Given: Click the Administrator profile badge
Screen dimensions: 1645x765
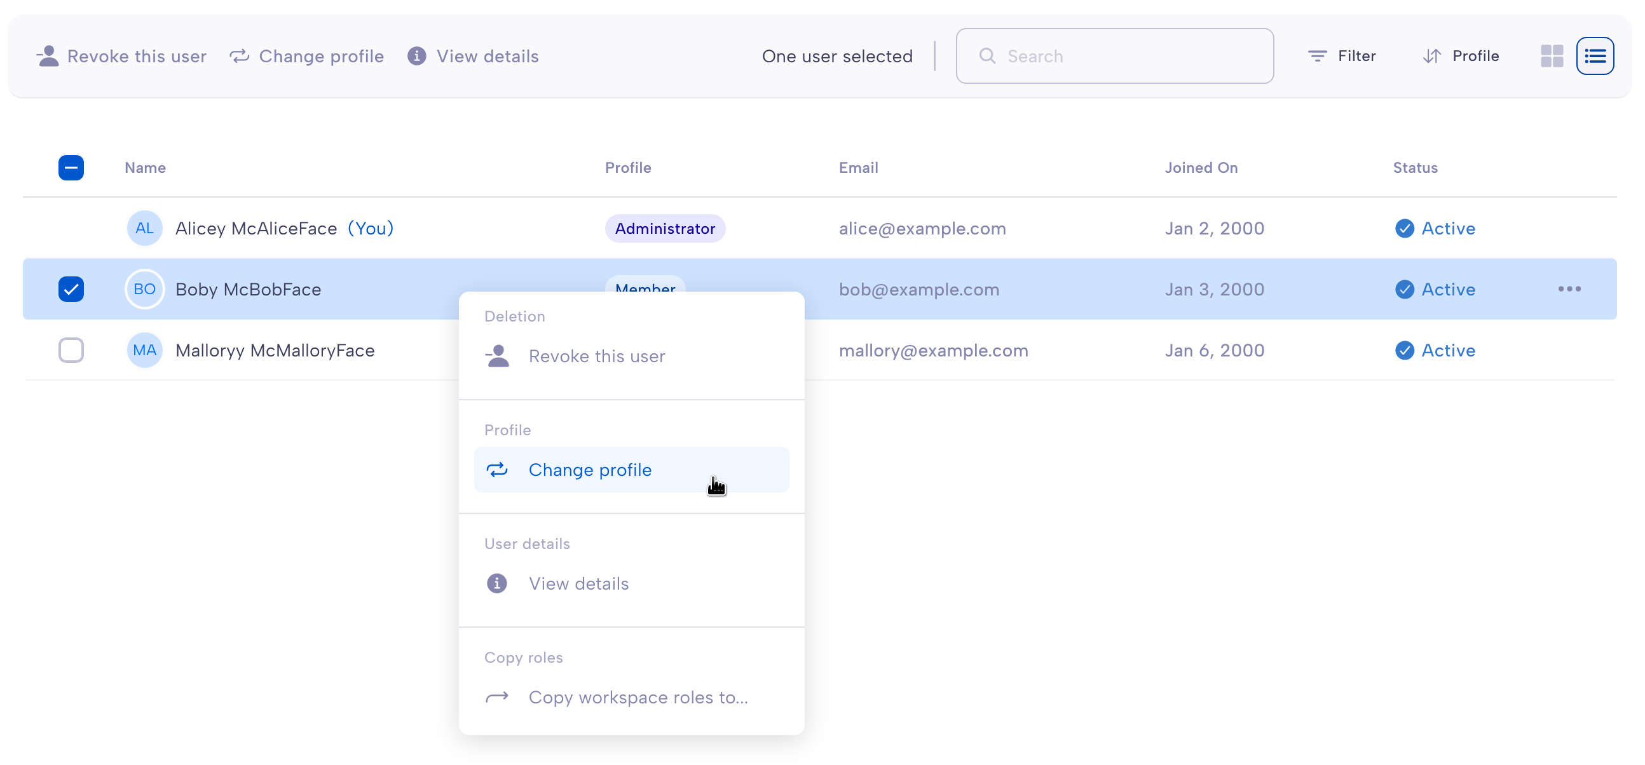Looking at the screenshot, I should 665,229.
